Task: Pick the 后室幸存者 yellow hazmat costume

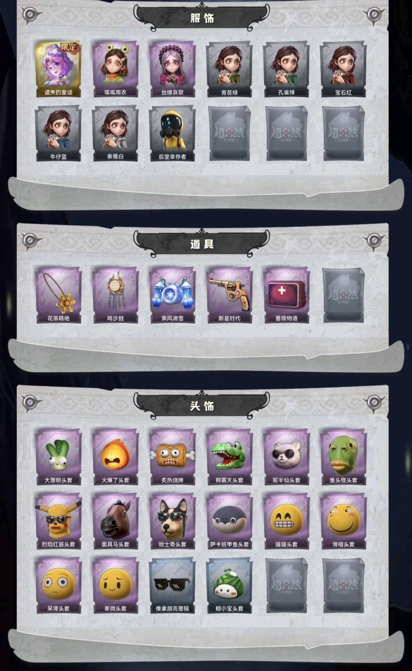Action: 172,133
